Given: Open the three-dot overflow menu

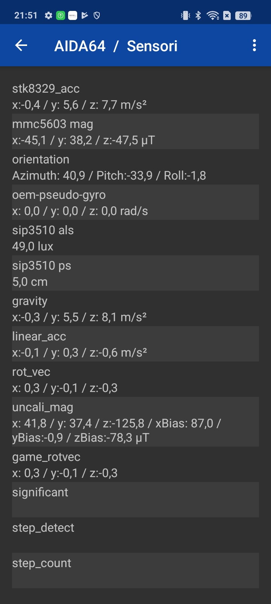Looking at the screenshot, I should [x=254, y=46].
